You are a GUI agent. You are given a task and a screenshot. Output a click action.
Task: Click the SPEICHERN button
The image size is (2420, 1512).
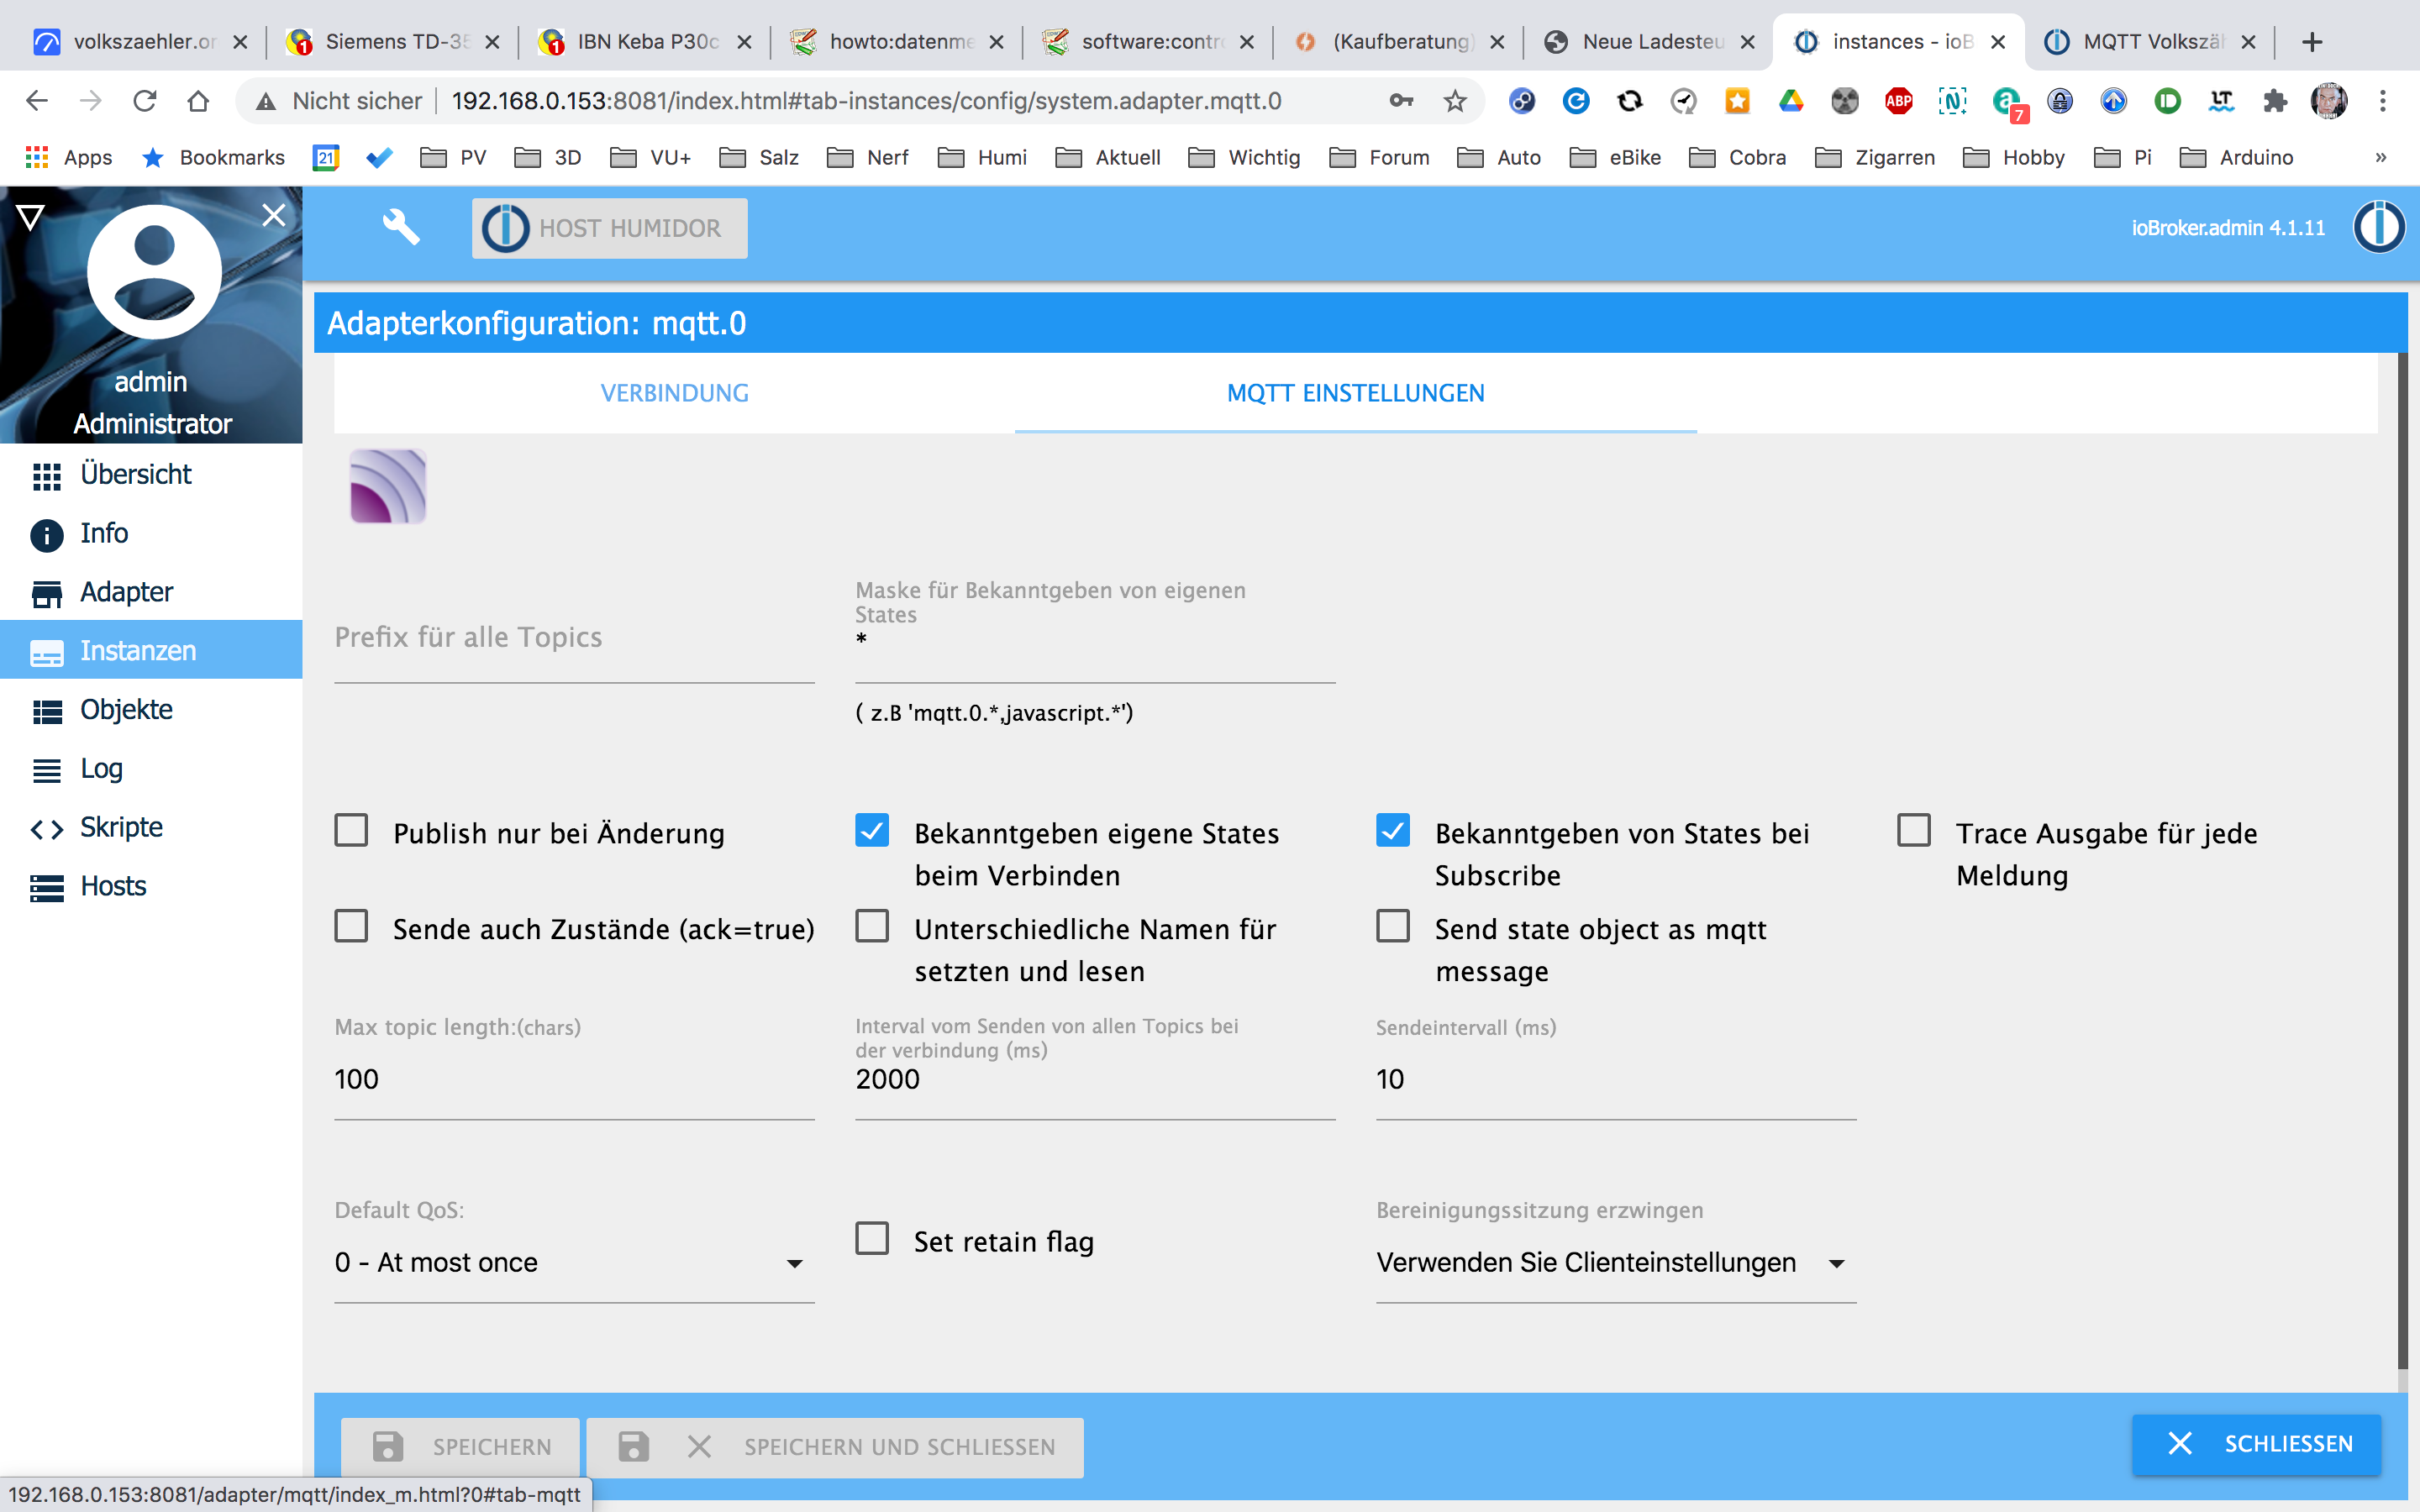(x=460, y=1446)
